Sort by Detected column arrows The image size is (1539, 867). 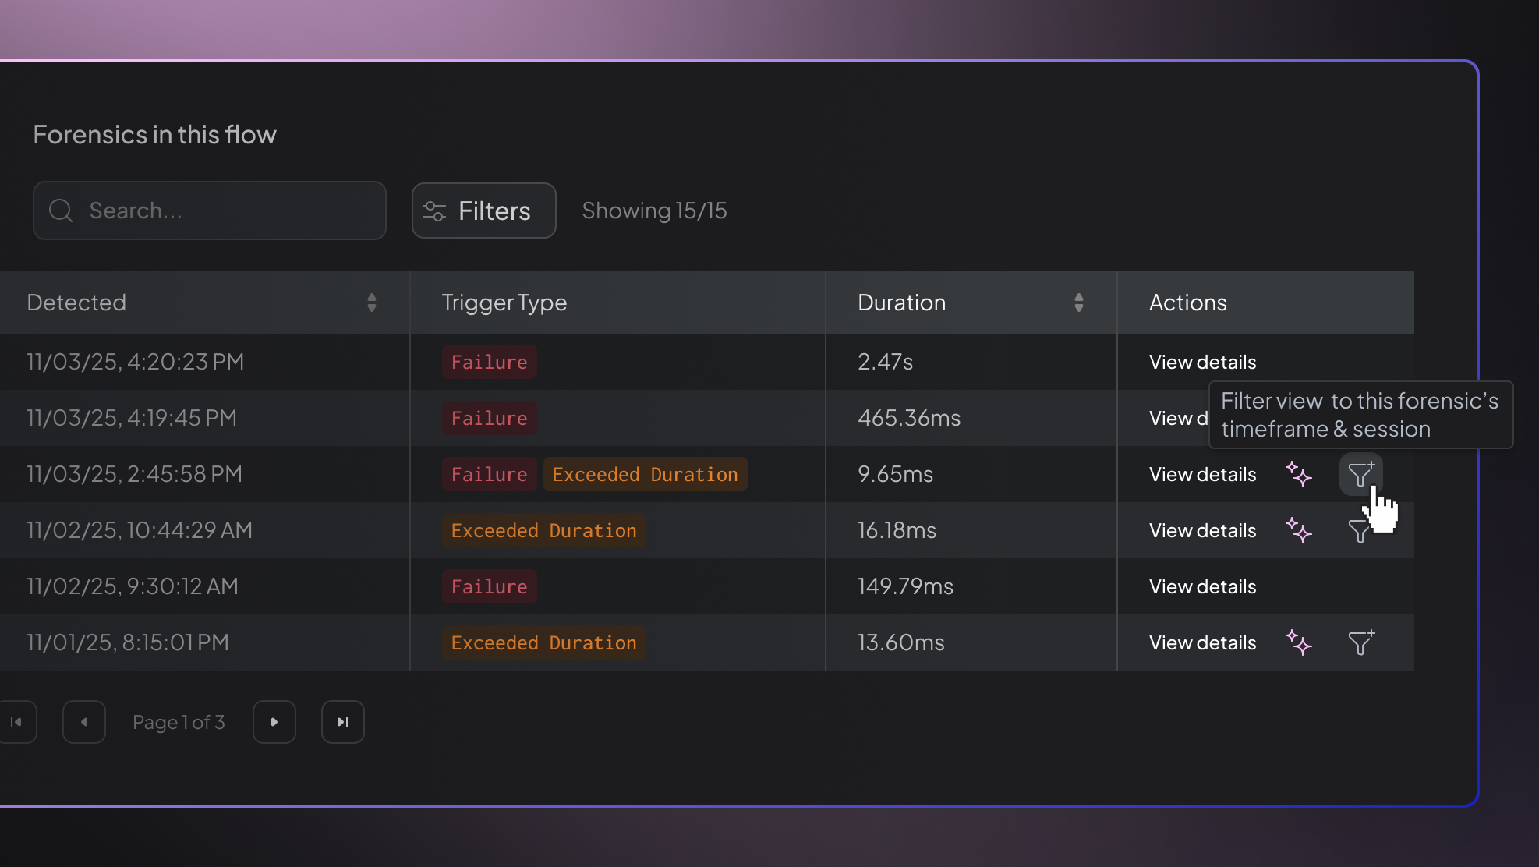pyautogui.click(x=372, y=303)
